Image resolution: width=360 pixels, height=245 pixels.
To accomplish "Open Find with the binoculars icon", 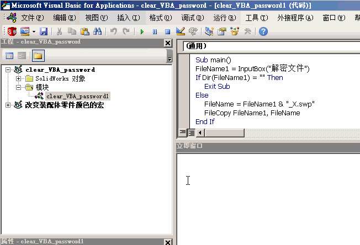I will click(x=97, y=31).
